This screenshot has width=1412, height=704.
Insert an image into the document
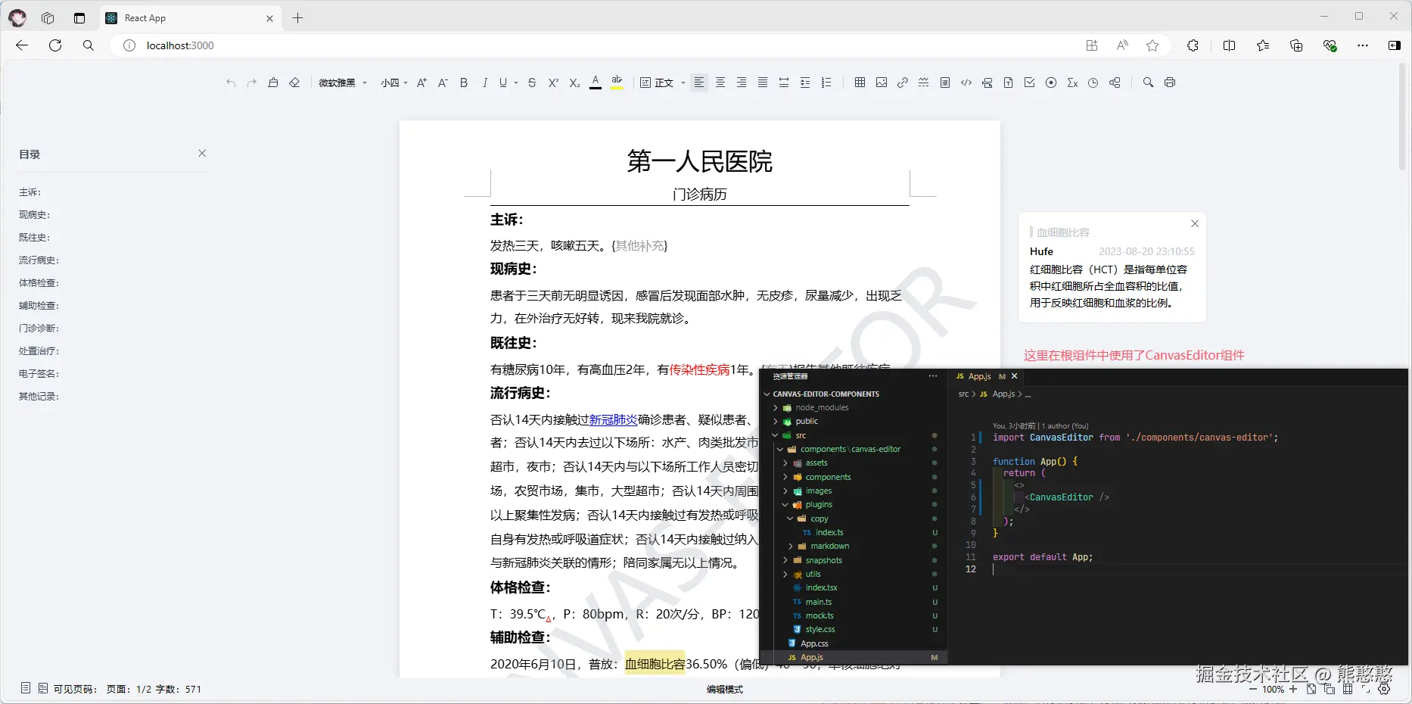coord(881,83)
